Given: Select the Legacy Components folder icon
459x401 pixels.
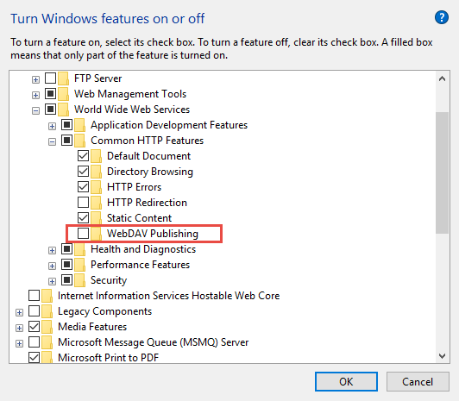Looking at the screenshot, I should click(47, 311).
